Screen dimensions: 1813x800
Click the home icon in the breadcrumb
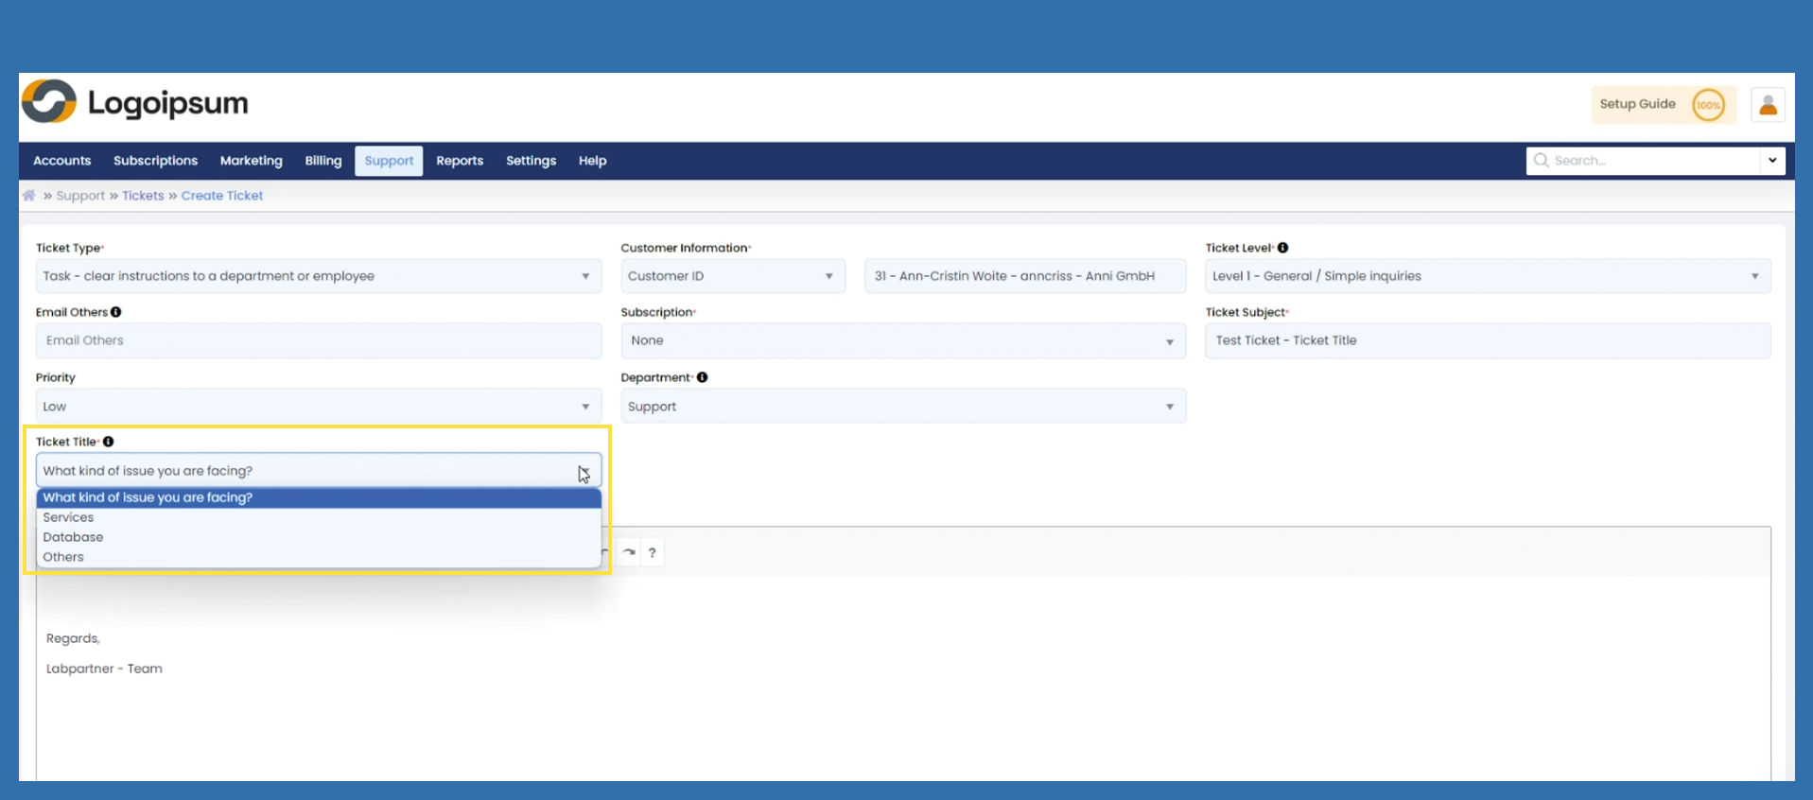pyautogui.click(x=29, y=196)
